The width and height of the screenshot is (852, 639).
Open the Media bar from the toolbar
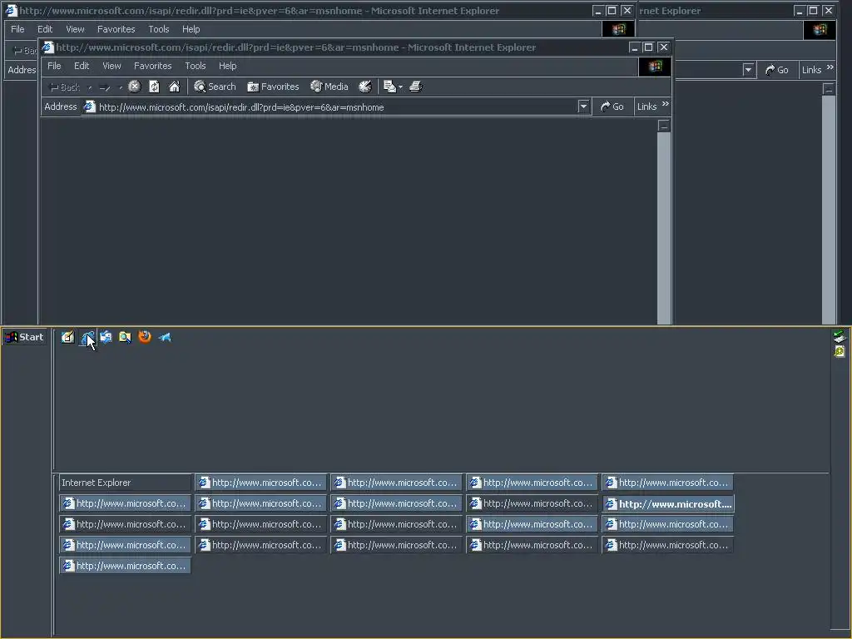tap(329, 87)
